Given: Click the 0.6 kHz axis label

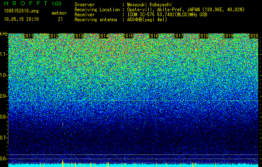Looking at the screenshot, I should click(4, 159).
